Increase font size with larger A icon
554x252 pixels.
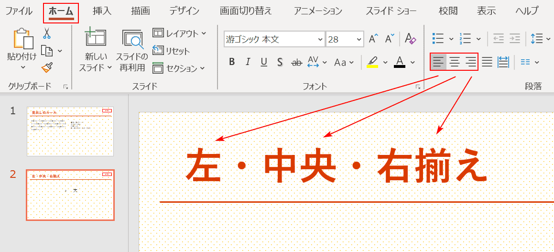[x=373, y=39]
